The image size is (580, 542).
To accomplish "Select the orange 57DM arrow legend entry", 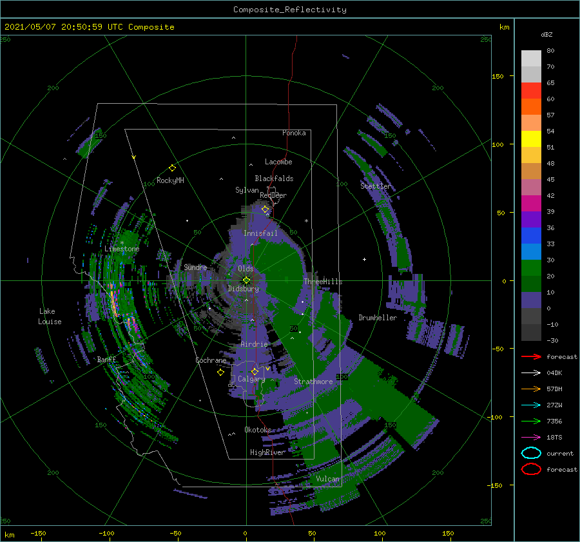I will pyautogui.click(x=531, y=389).
